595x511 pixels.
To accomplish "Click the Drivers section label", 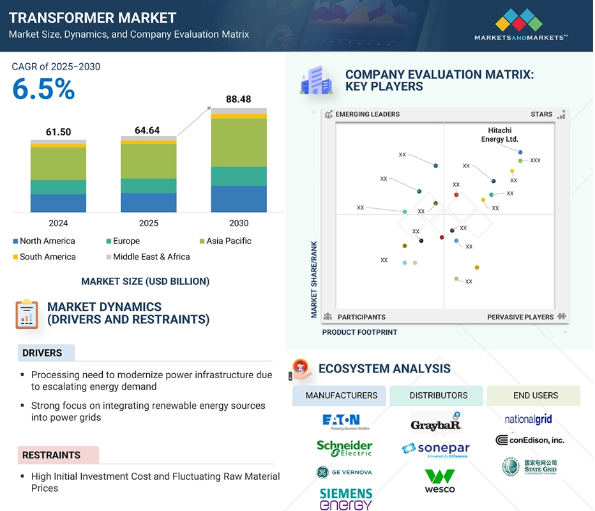I will point(47,353).
